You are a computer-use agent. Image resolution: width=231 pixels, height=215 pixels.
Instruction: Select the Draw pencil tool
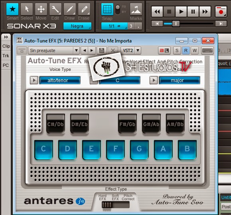coord(70,9)
